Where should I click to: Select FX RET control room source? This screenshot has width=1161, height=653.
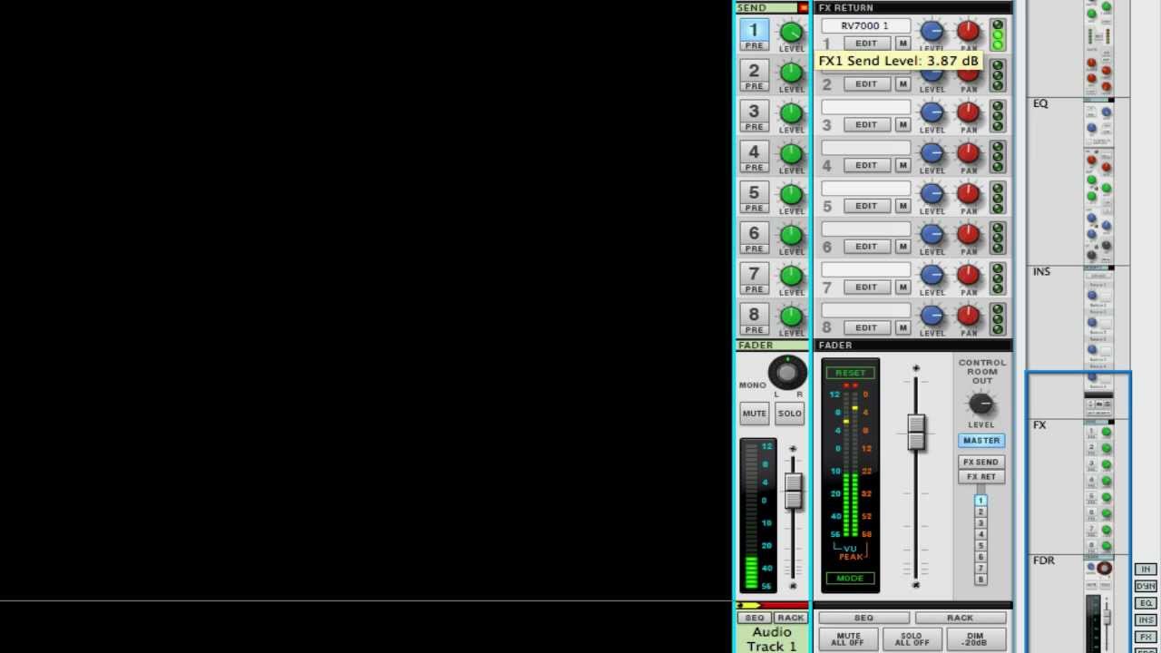(x=981, y=476)
